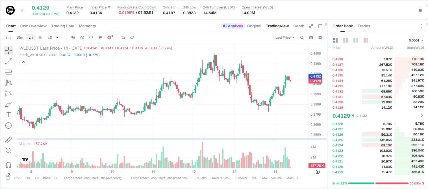
Task: Expand more time intervals next to 1D
Action: pyautogui.click(x=57, y=38)
